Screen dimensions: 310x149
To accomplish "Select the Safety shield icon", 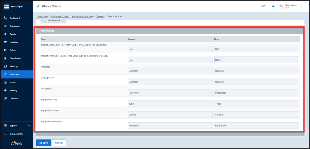I will point(5,50).
